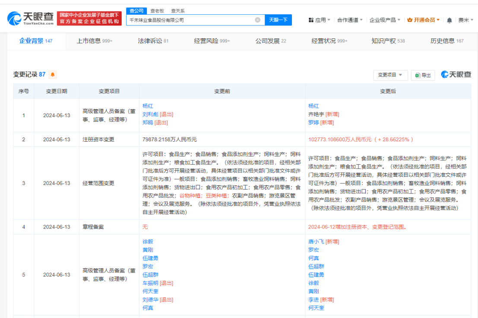Select the 查老板 search mode tab
The width and height of the screenshot is (478, 318).
tap(157, 11)
